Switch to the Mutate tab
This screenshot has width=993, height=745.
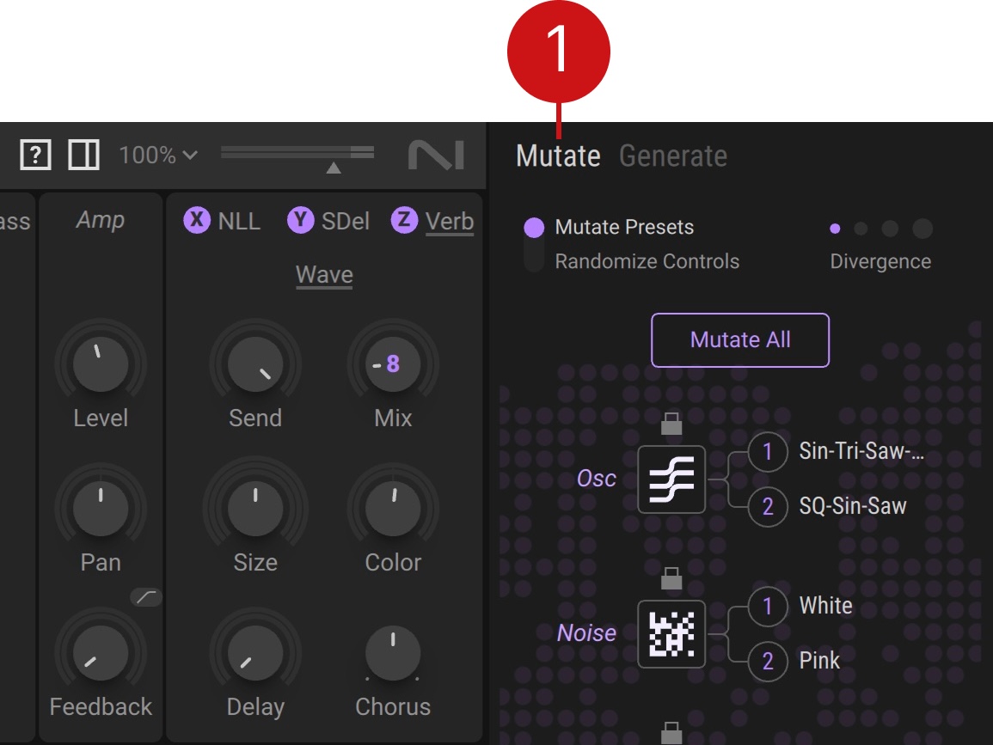pyautogui.click(x=558, y=156)
